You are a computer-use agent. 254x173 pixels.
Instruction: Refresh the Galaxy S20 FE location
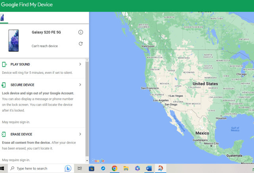point(81,44)
